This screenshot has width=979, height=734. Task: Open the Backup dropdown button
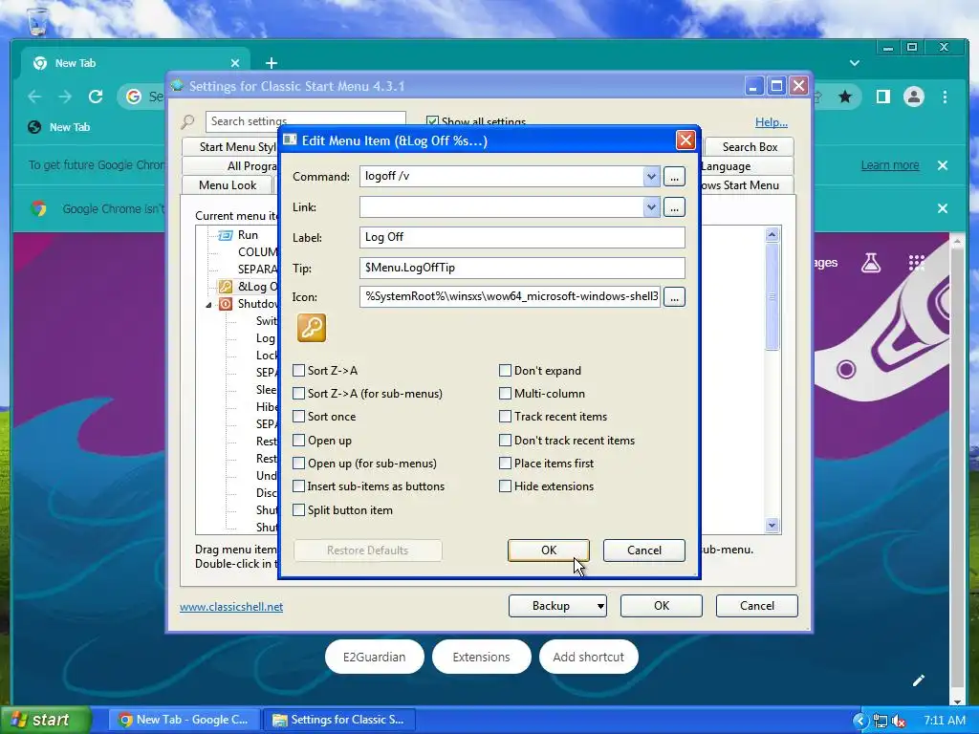pyautogui.click(x=557, y=605)
